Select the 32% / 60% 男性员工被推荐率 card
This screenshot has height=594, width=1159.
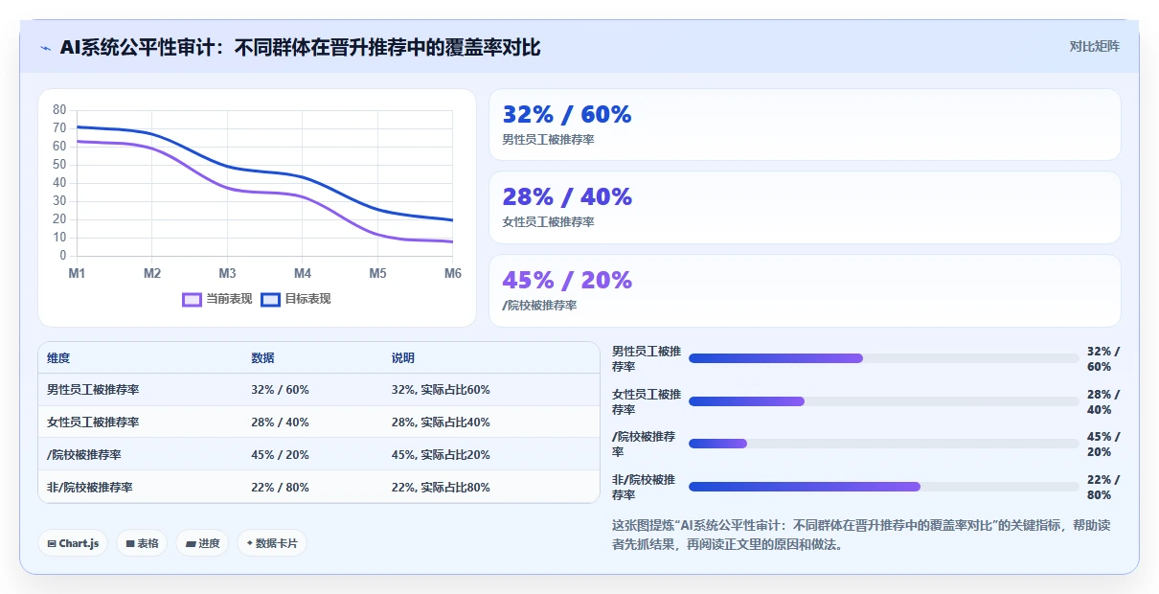pos(805,125)
